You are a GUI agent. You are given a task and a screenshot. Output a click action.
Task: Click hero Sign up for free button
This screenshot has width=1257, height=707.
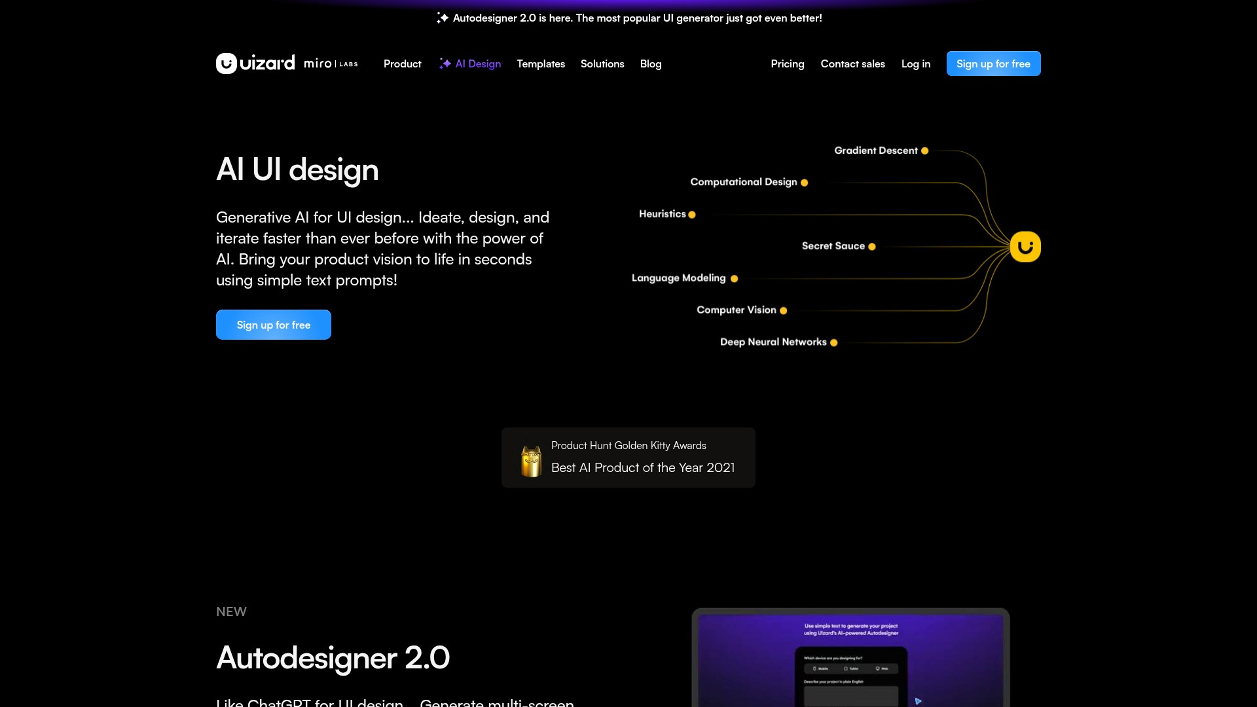click(274, 325)
